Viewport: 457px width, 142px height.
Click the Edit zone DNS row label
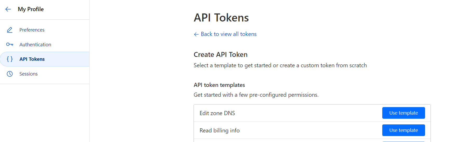pyautogui.click(x=217, y=113)
